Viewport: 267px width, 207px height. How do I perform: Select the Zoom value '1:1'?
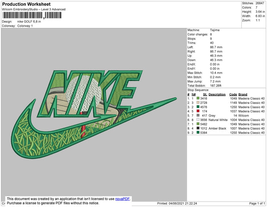258,21
